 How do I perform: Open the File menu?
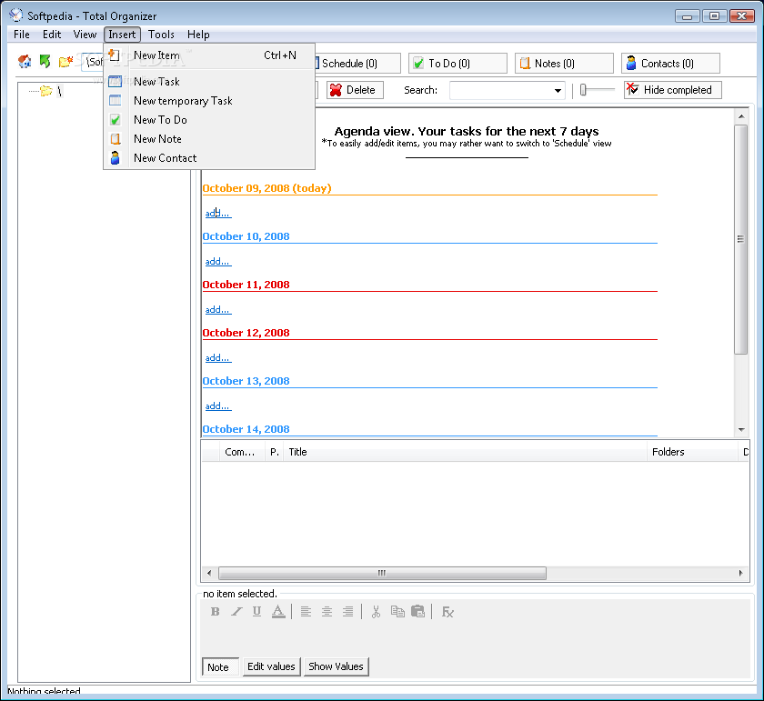[x=22, y=35]
